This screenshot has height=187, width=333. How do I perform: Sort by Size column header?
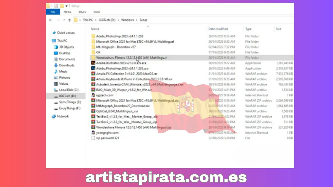tap(278, 29)
